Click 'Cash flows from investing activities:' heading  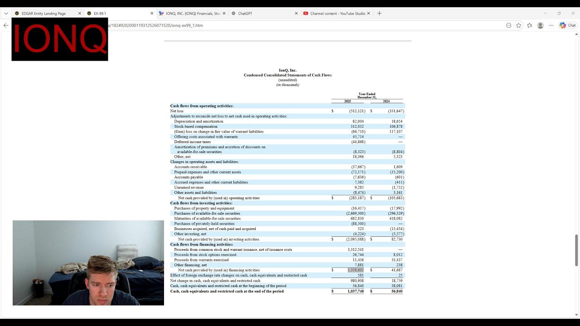point(201,203)
